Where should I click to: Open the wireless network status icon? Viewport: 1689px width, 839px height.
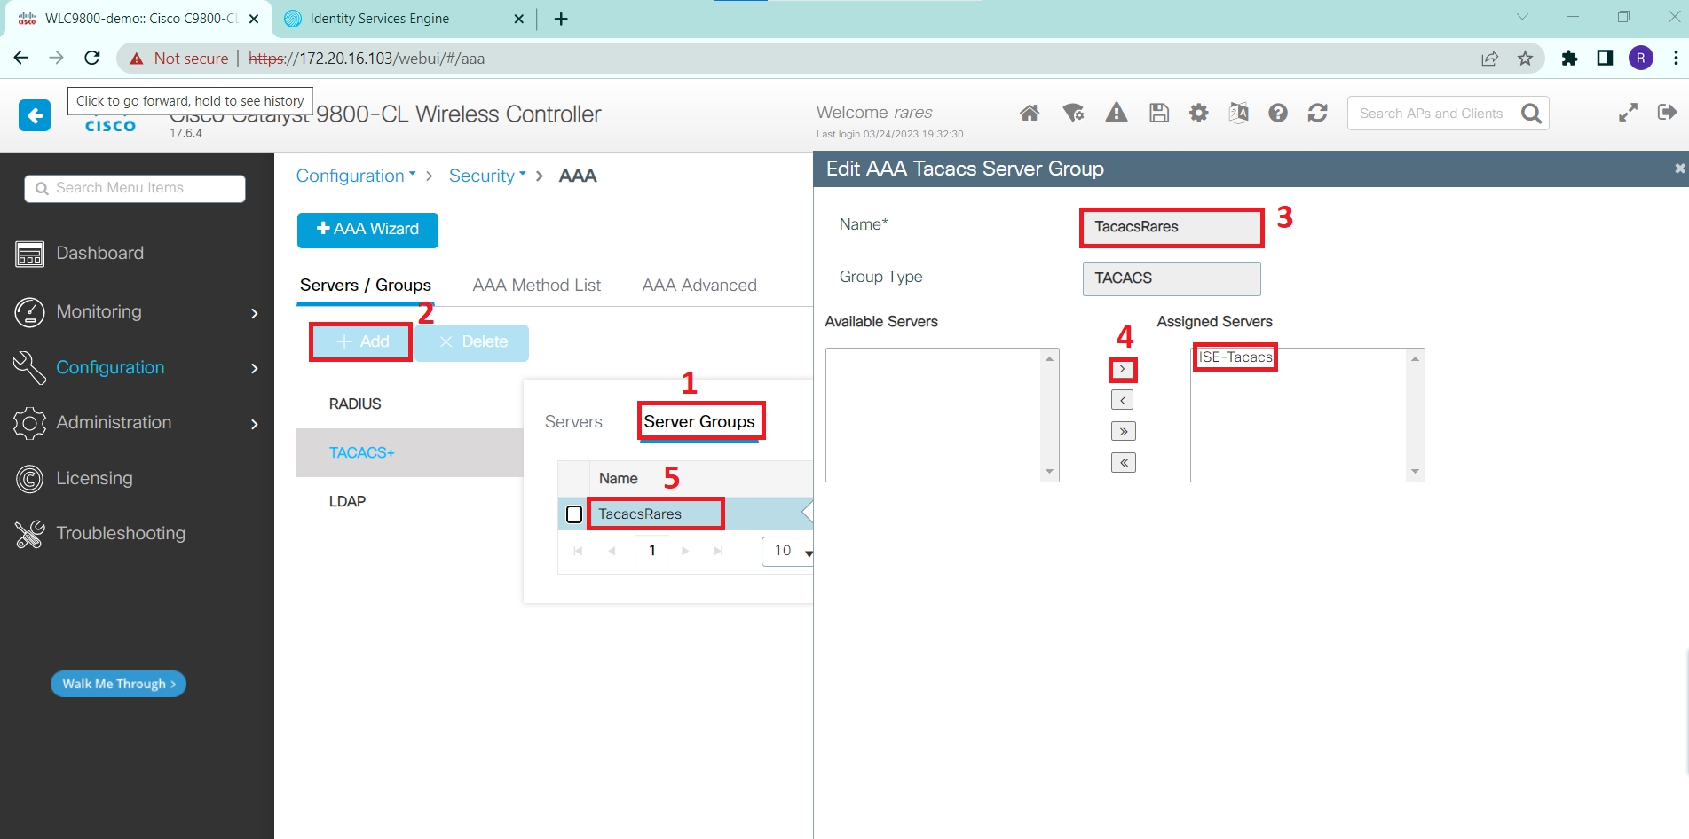tap(1073, 113)
